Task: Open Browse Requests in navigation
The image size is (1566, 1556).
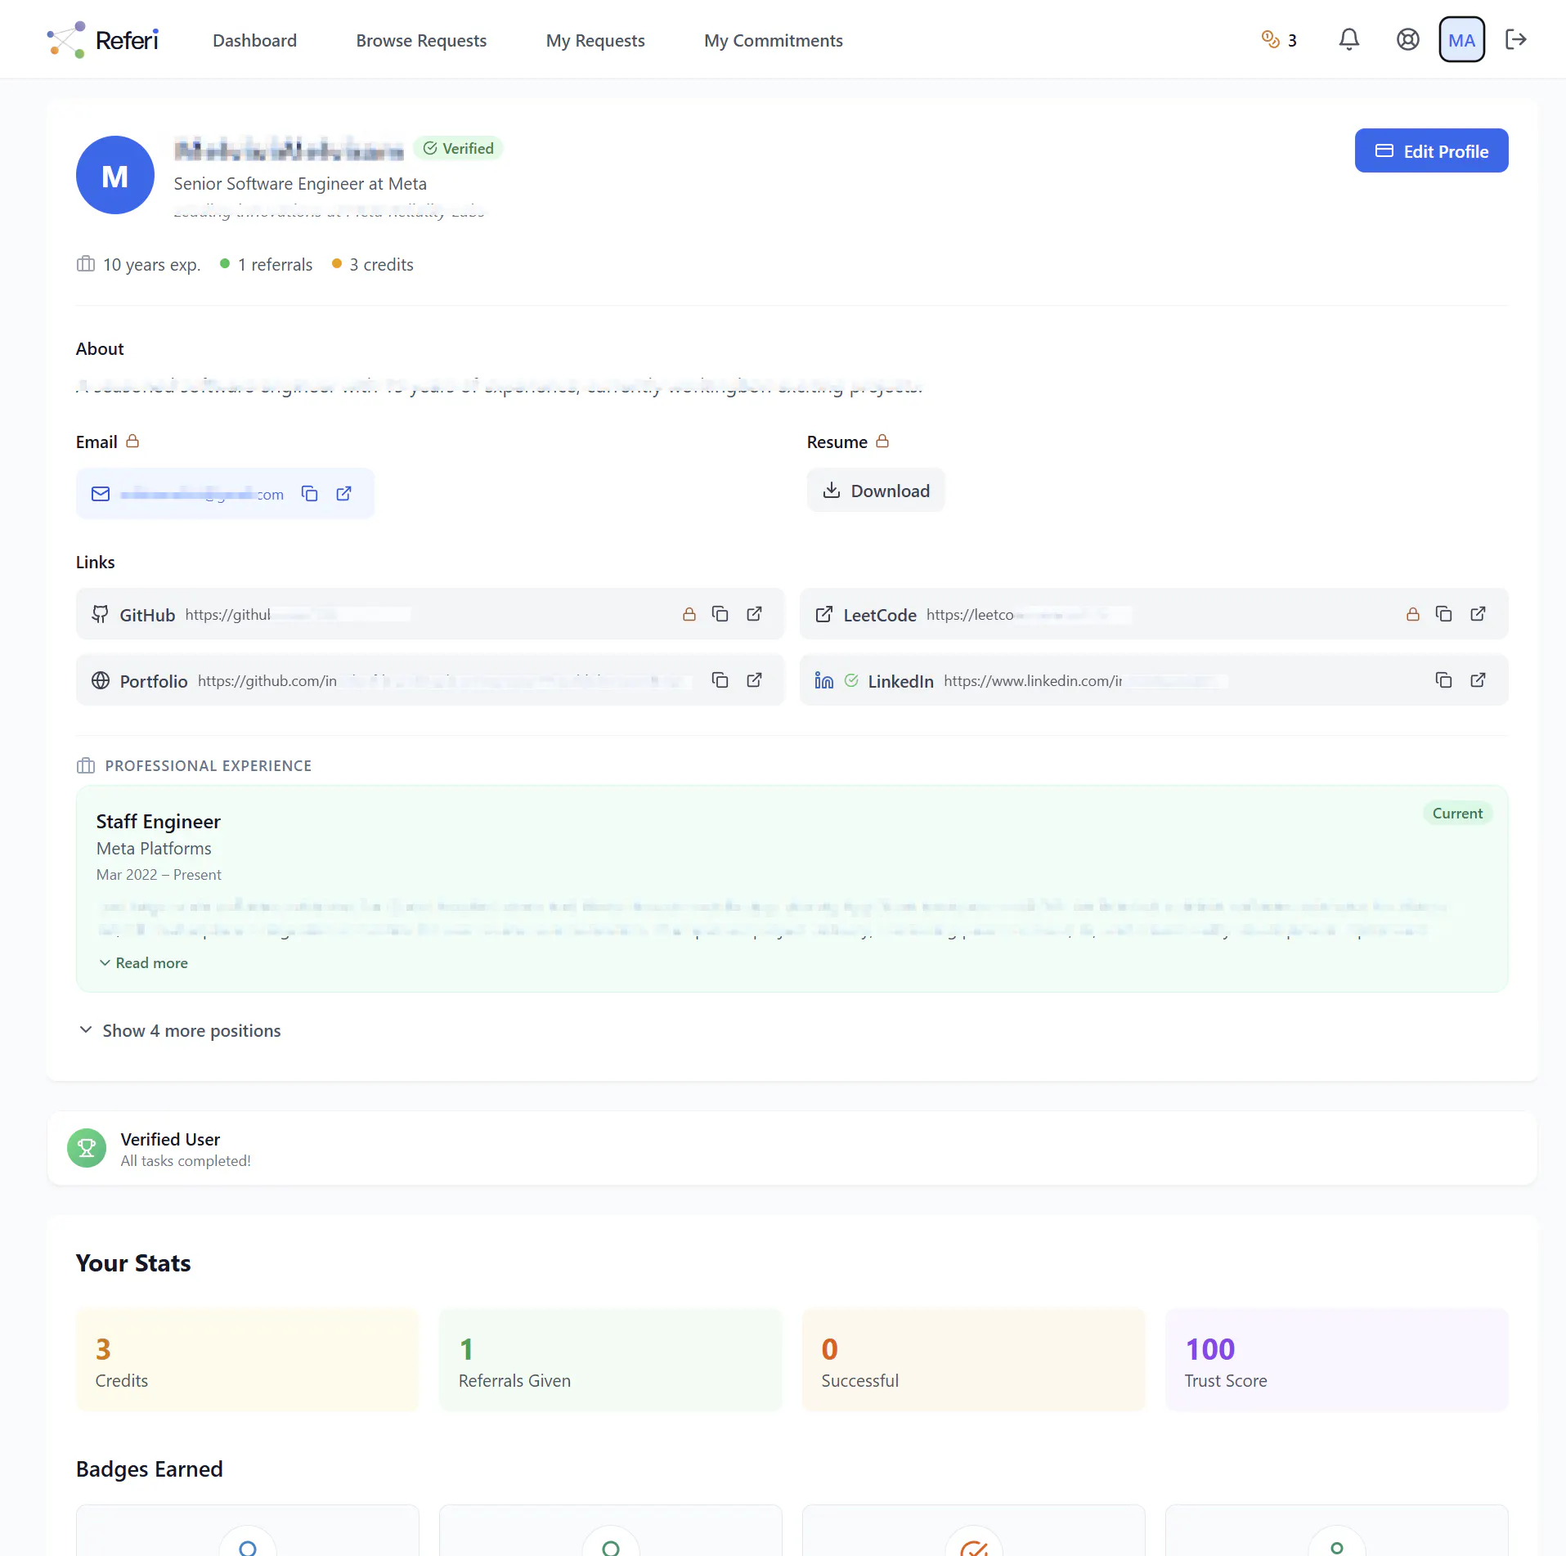Action: coord(421,40)
